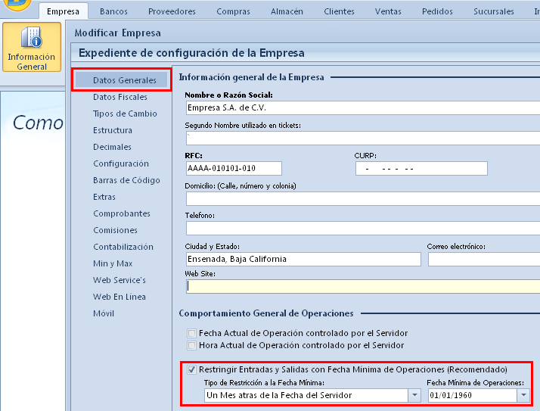This screenshot has height=411, width=540.
Task: Open the Fecha Mínima de Operaciones date dropdown
Action: [x=523, y=395]
